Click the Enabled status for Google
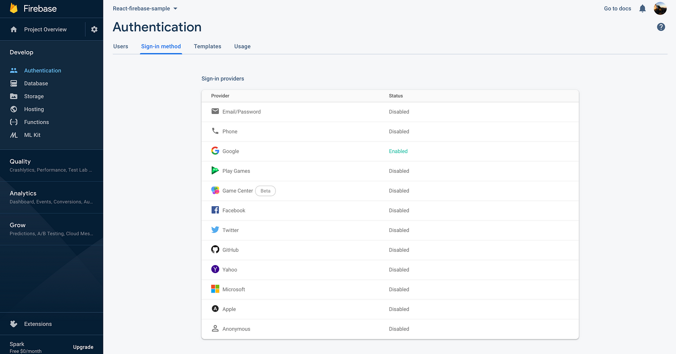The width and height of the screenshot is (676, 354). (398, 151)
